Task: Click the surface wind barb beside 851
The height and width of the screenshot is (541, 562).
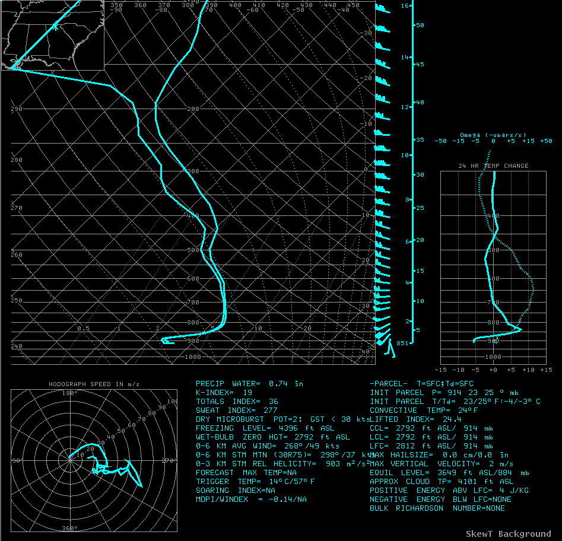Action: coord(389,349)
